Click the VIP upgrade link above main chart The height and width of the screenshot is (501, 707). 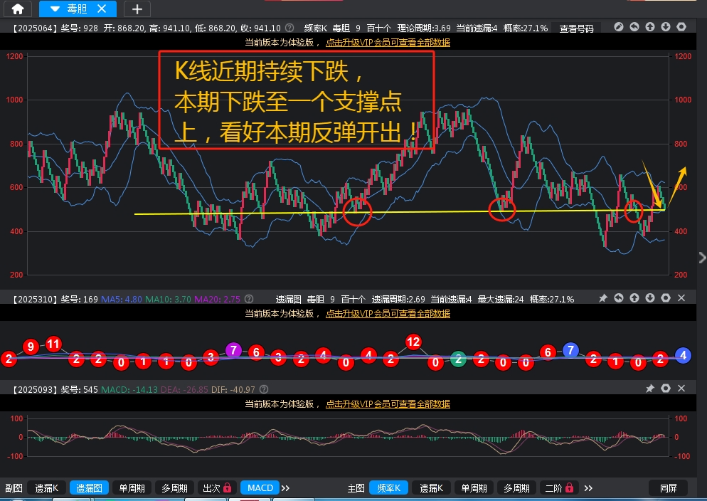pos(388,42)
